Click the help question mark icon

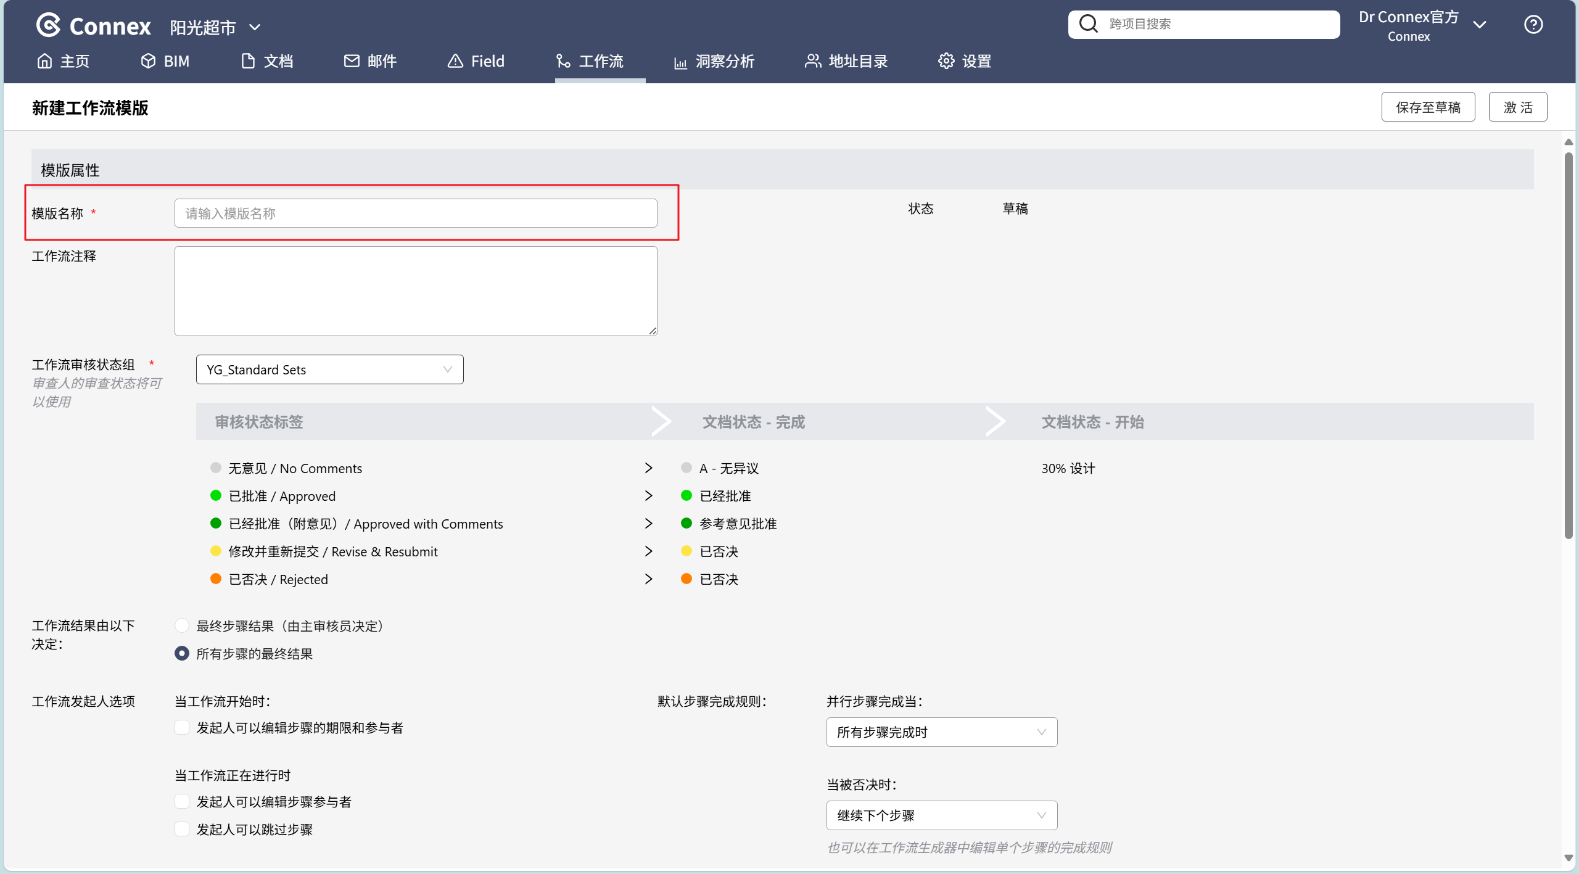pyautogui.click(x=1533, y=25)
